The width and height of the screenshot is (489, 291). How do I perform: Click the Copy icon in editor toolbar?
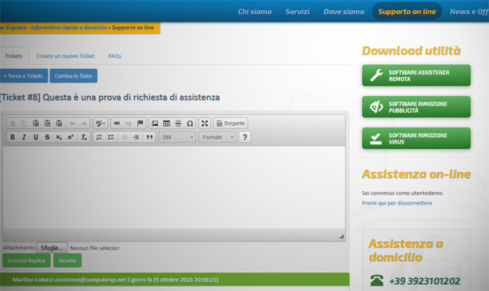(24, 124)
